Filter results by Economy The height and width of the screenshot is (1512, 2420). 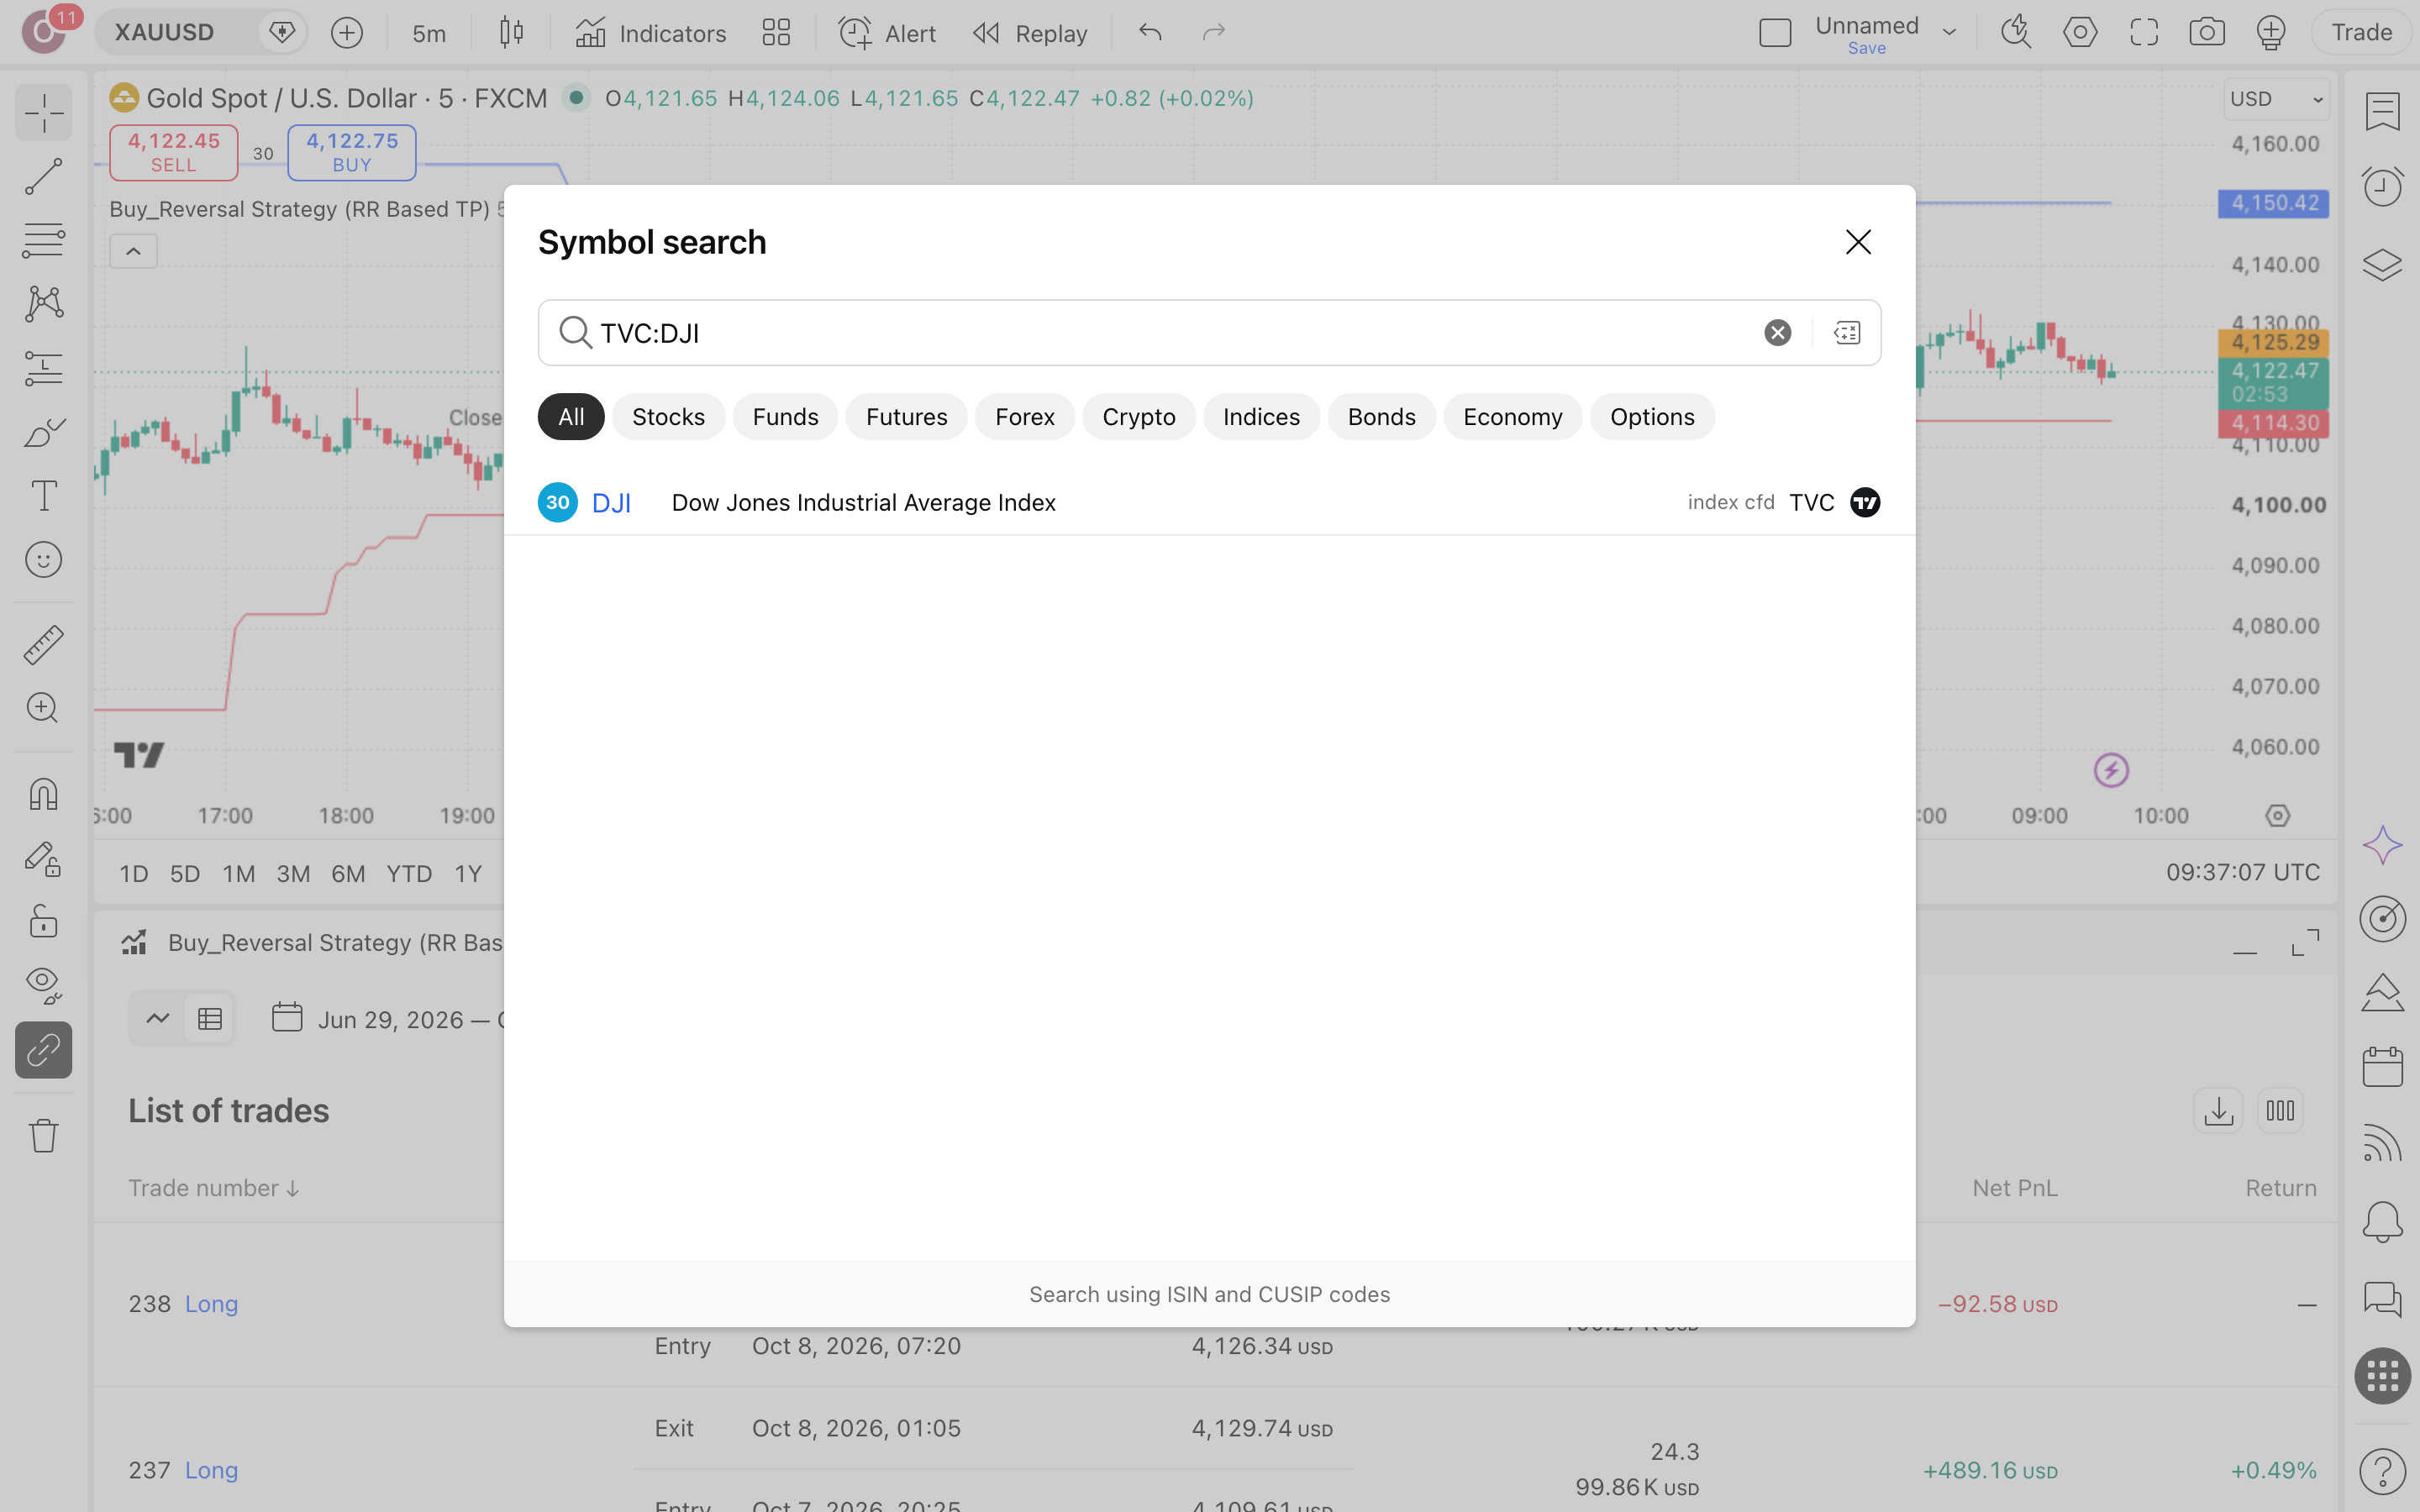[1512, 417]
